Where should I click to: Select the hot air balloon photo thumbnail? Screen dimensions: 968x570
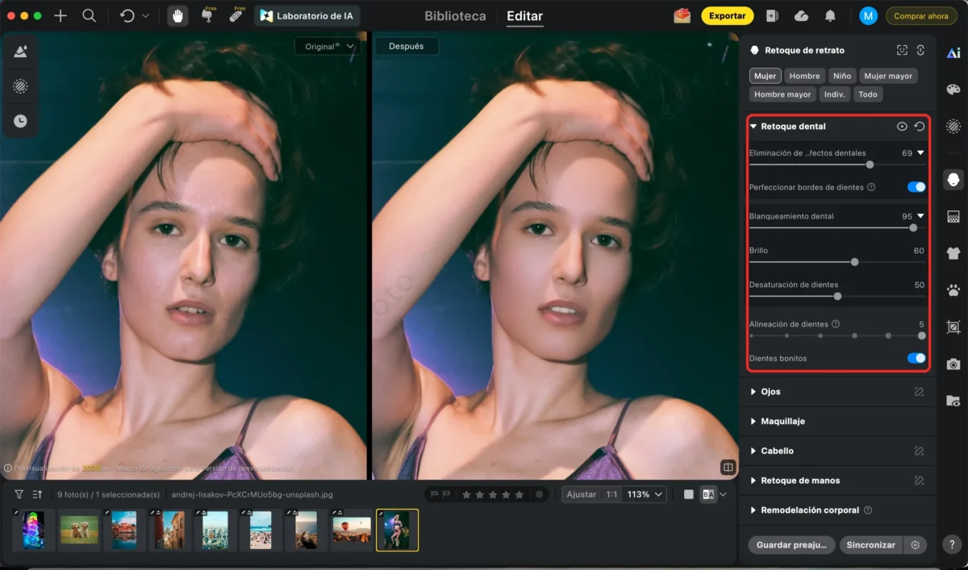point(352,530)
